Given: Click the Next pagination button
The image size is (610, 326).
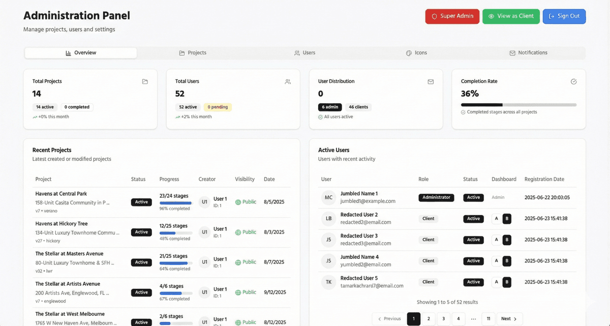Looking at the screenshot, I should (509, 318).
